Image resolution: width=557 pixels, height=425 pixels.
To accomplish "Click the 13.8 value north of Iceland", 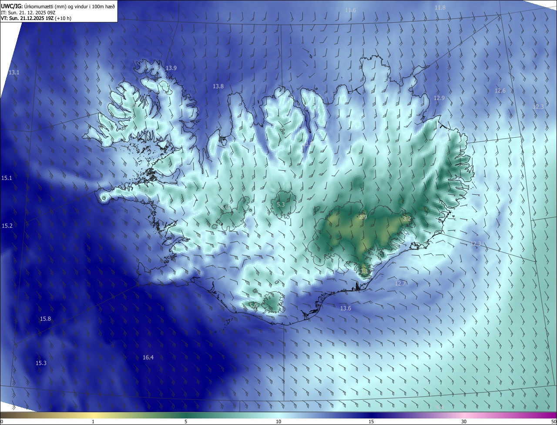I will click(x=218, y=86).
